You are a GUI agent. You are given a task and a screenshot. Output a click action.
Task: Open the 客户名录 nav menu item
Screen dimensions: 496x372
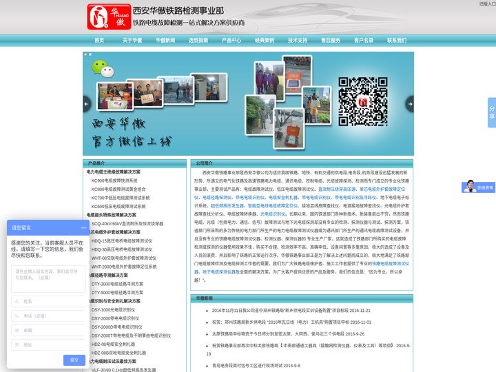(364, 40)
